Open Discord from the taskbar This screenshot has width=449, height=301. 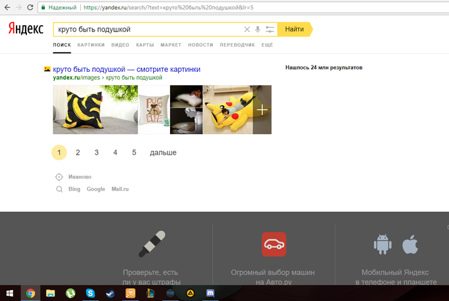pyautogui.click(x=210, y=293)
